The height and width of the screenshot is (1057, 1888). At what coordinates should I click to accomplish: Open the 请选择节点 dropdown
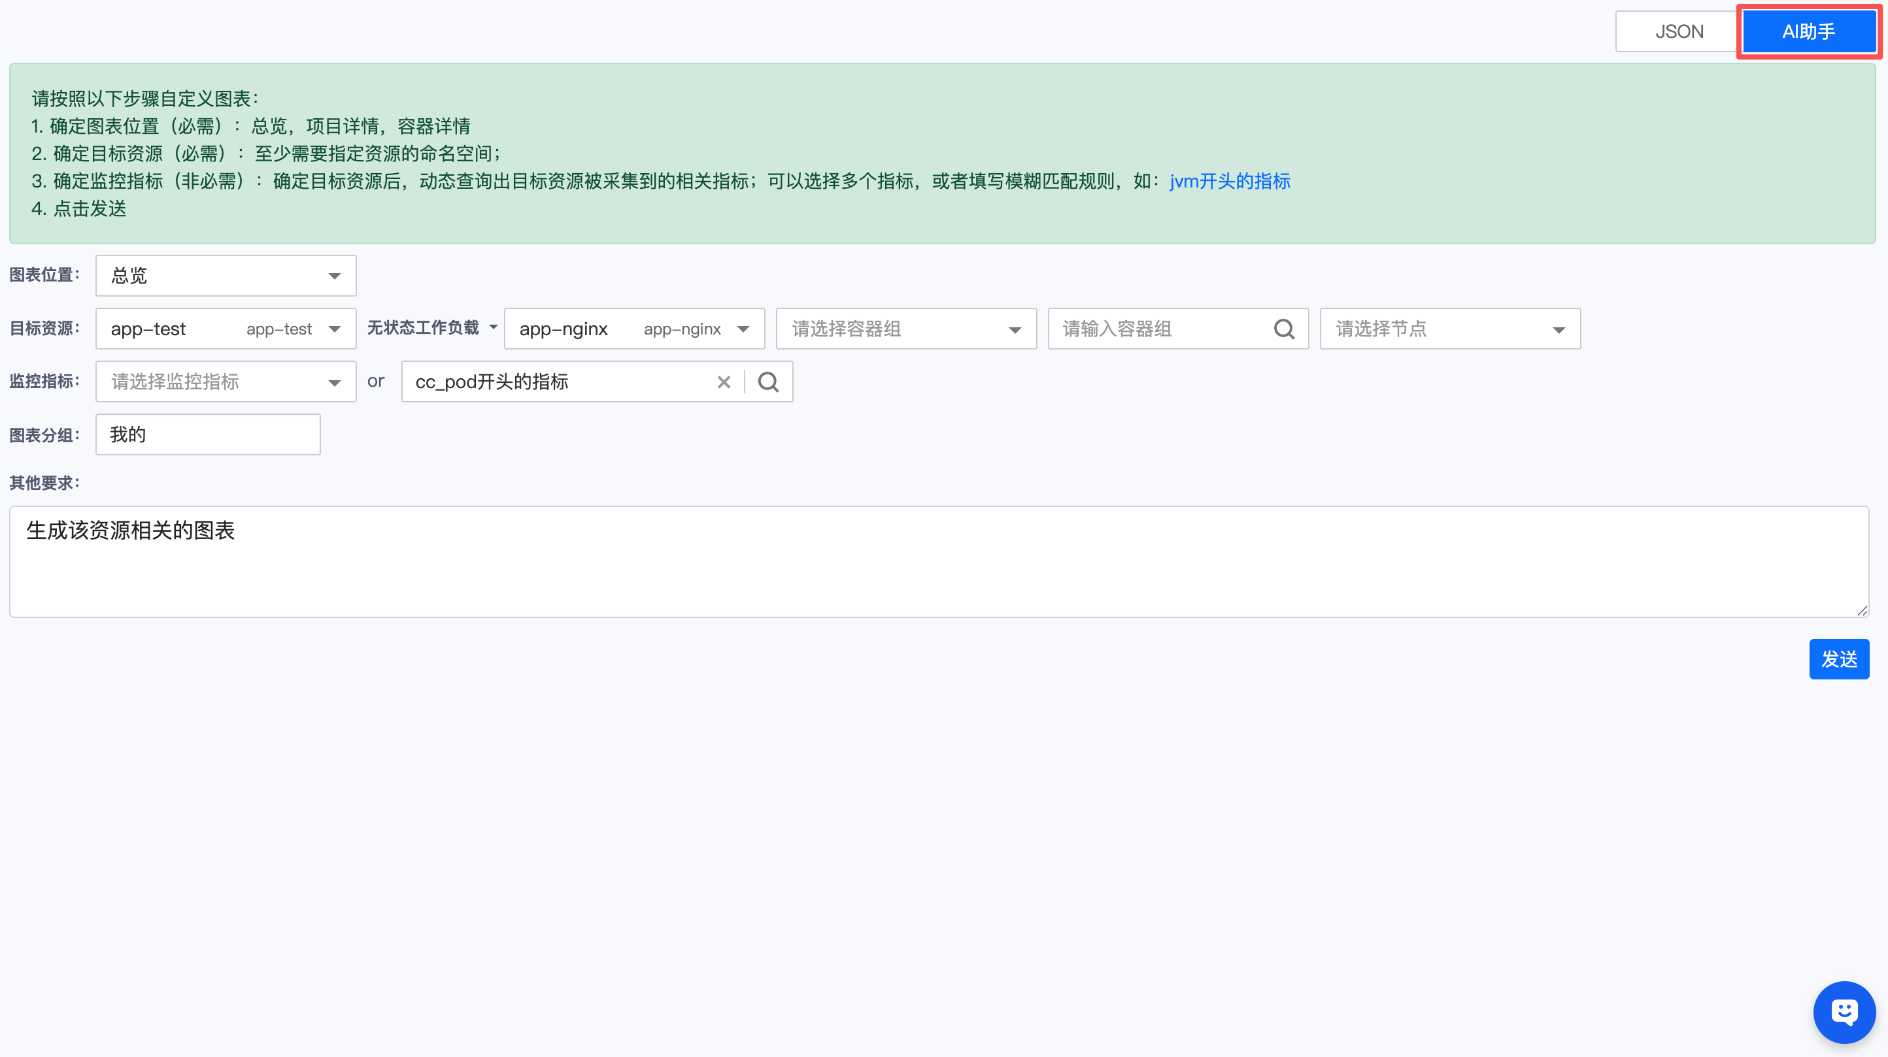coord(1450,329)
